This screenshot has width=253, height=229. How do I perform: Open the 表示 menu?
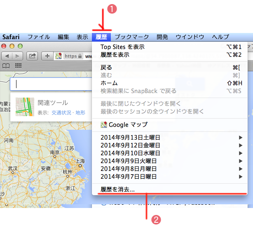pos(82,37)
